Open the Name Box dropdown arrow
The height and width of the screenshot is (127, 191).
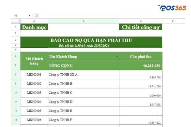tap(30, 16)
